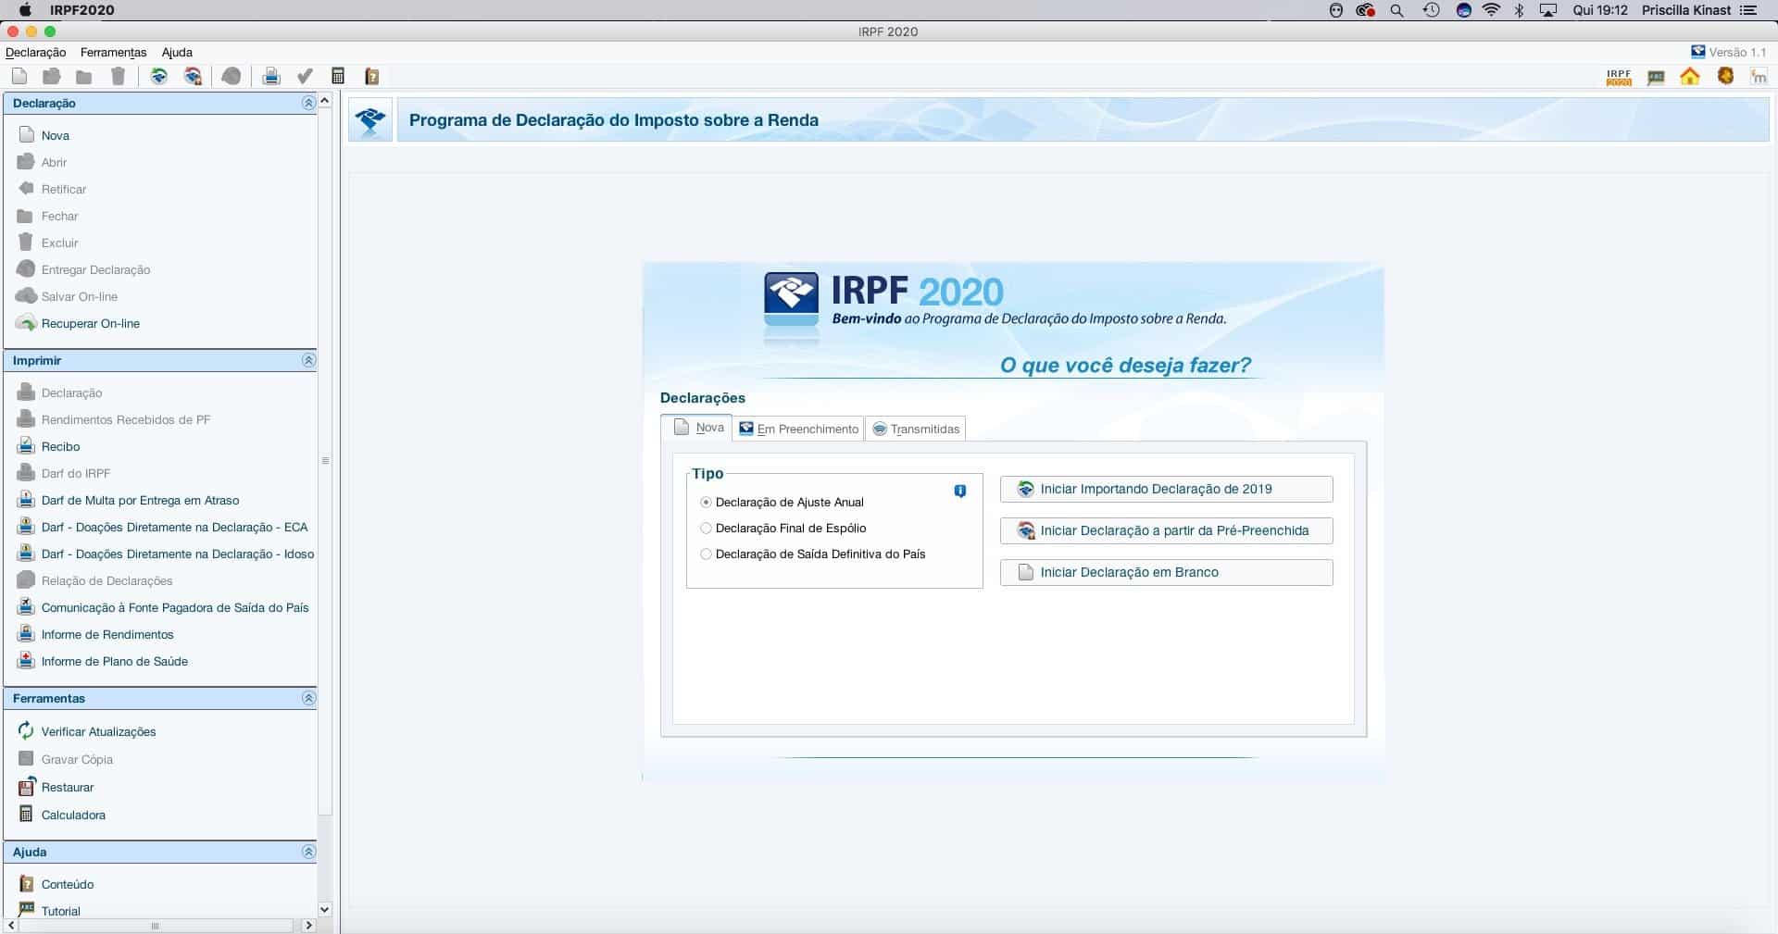Click sidebar scroll up arrow
The height and width of the screenshot is (934, 1778).
(x=325, y=101)
